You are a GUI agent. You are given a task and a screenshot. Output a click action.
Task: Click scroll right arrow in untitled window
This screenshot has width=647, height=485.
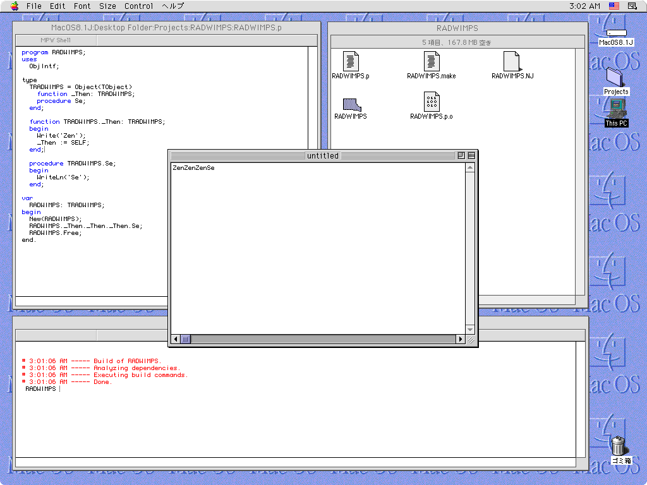click(461, 339)
